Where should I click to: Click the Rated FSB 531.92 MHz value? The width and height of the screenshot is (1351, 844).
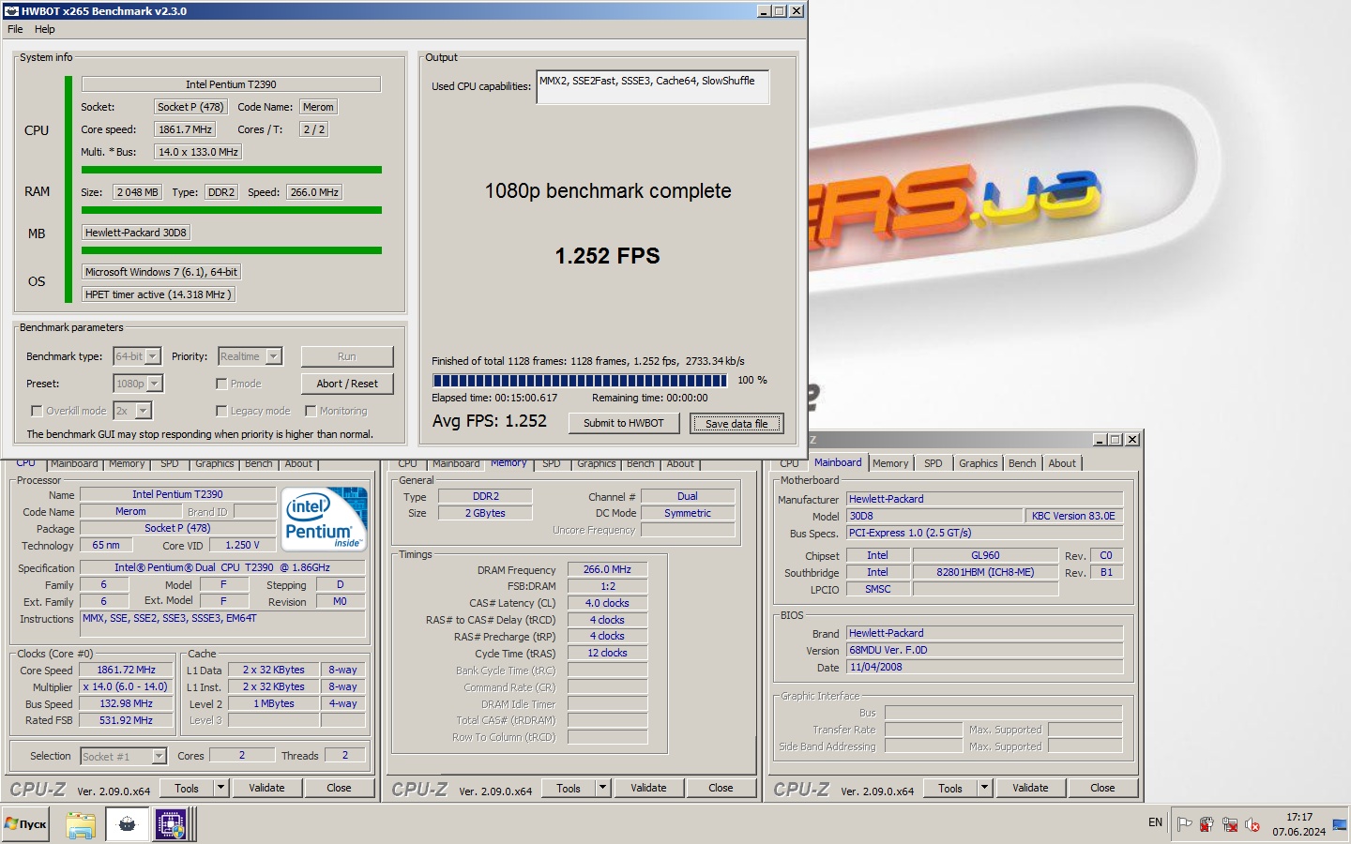click(126, 720)
